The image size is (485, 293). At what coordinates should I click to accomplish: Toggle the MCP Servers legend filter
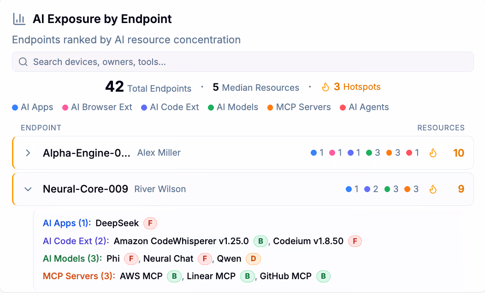tap(299, 107)
